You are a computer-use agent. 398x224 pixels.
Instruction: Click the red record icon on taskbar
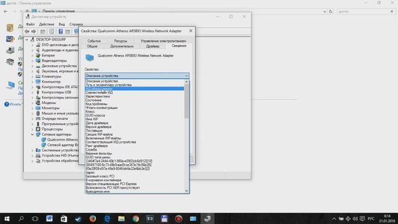coord(178,218)
